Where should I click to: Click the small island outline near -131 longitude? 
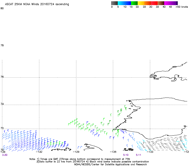coord(61,149)
